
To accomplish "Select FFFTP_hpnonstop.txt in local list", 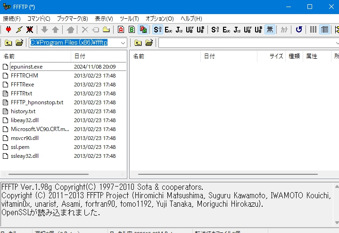I will [37, 102].
